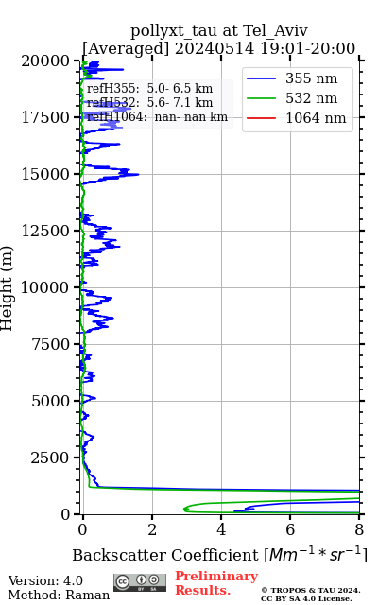Click the Height (m) axis label
The width and height of the screenshot is (378, 605).
click(7, 288)
